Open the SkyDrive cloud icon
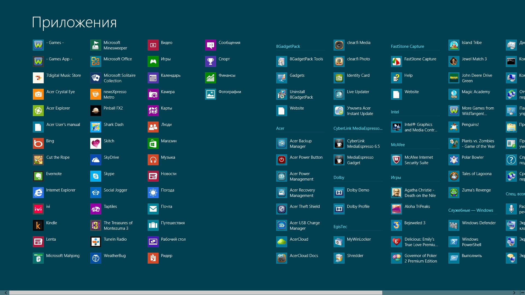The height and width of the screenshot is (295, 525). 96,160
